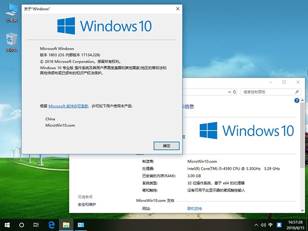Image resolution: width=308 pixels, height=231 pixels.
Task: Select the 3.00 GB RAM value
Action: click(194, 176)
